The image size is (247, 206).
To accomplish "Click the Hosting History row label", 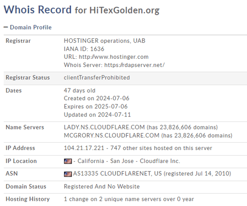I will [28, 199].
